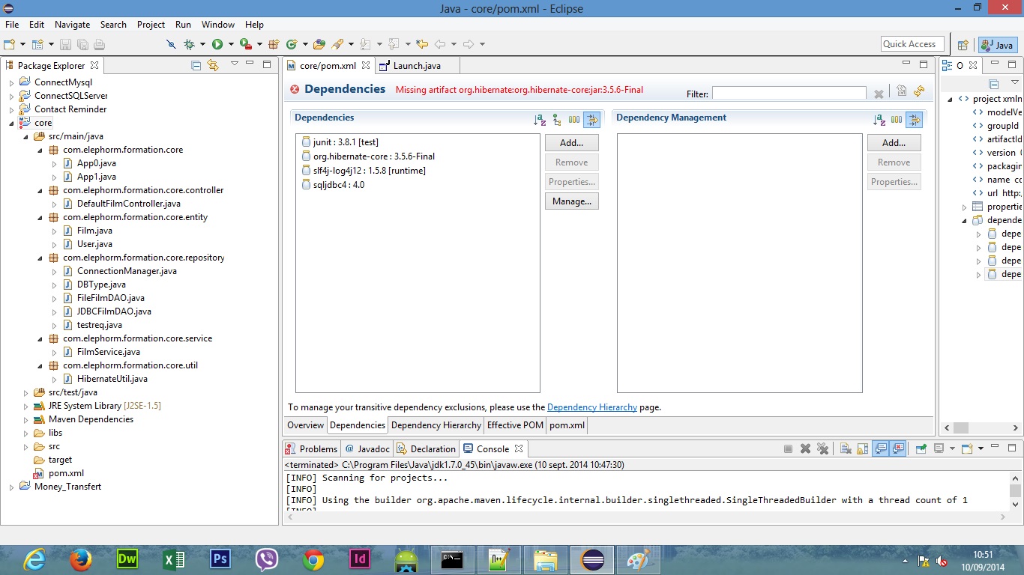Collapse the com.elephorm.formation.core.repository package
The height and width of the screenshot is (575, 1024).
(40, 258)
